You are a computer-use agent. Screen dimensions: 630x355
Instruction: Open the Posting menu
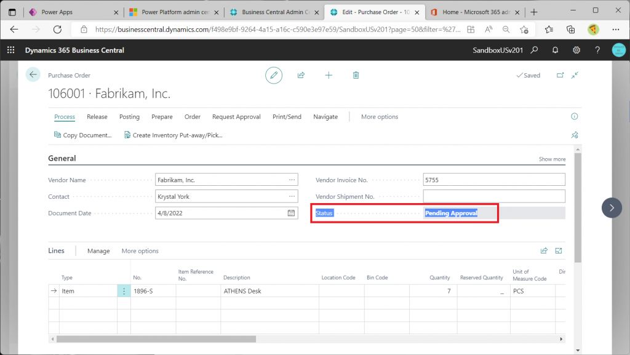(129, 117)
